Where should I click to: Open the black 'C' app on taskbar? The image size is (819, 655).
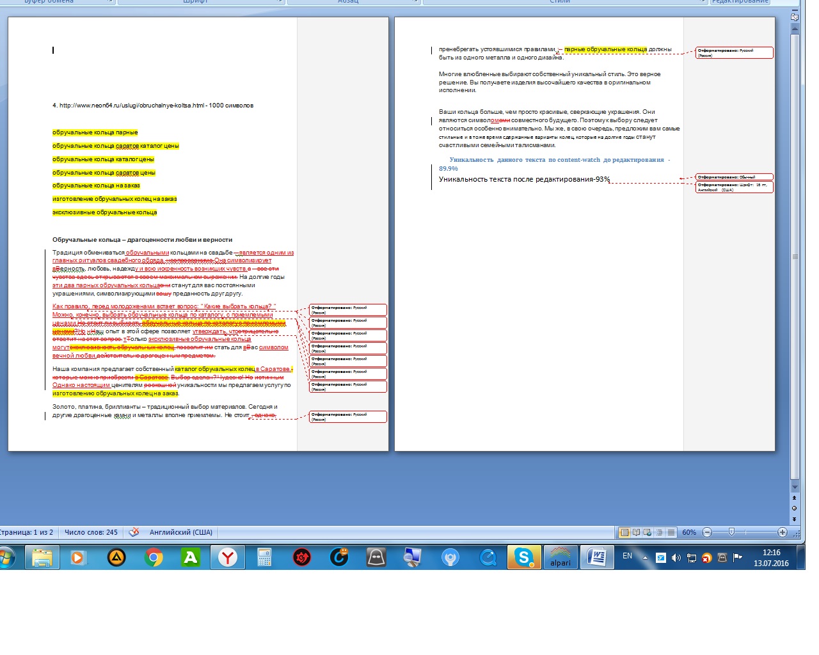pos(338,558)
